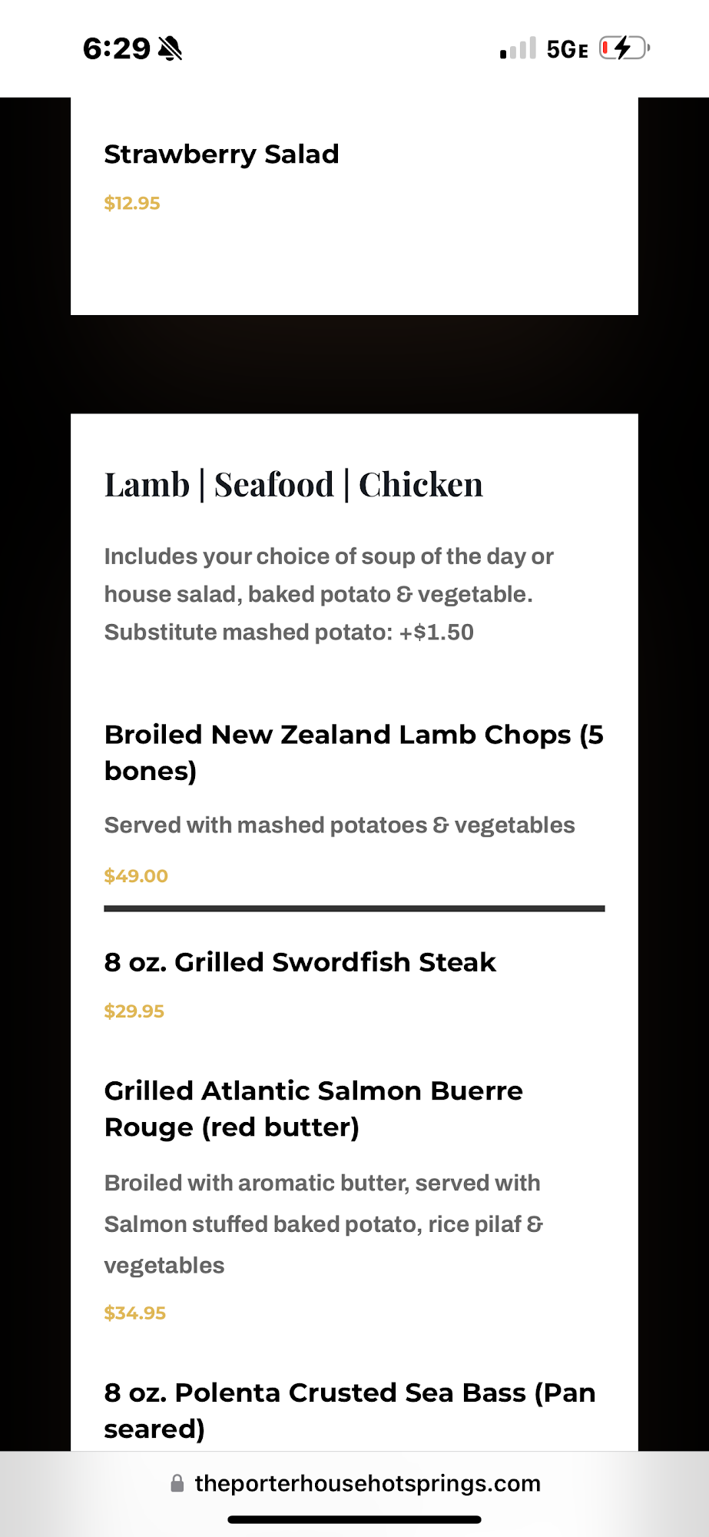This screenshot has width=709, height=1537.
Task: Tap theporterhousehotsprings.com address bar
Action: point(367,1483)
